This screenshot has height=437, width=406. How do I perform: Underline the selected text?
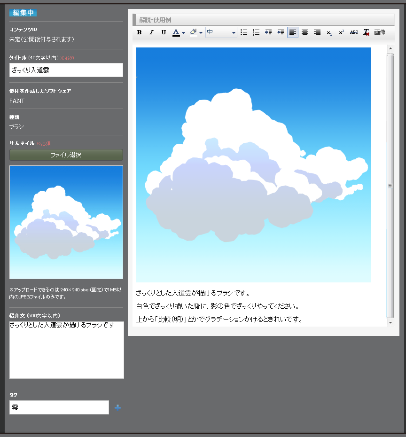(163, 32)
